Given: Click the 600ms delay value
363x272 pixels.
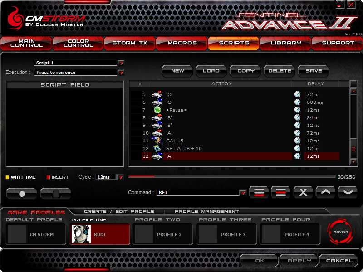Looking at the screenshot, I should 314,102.
